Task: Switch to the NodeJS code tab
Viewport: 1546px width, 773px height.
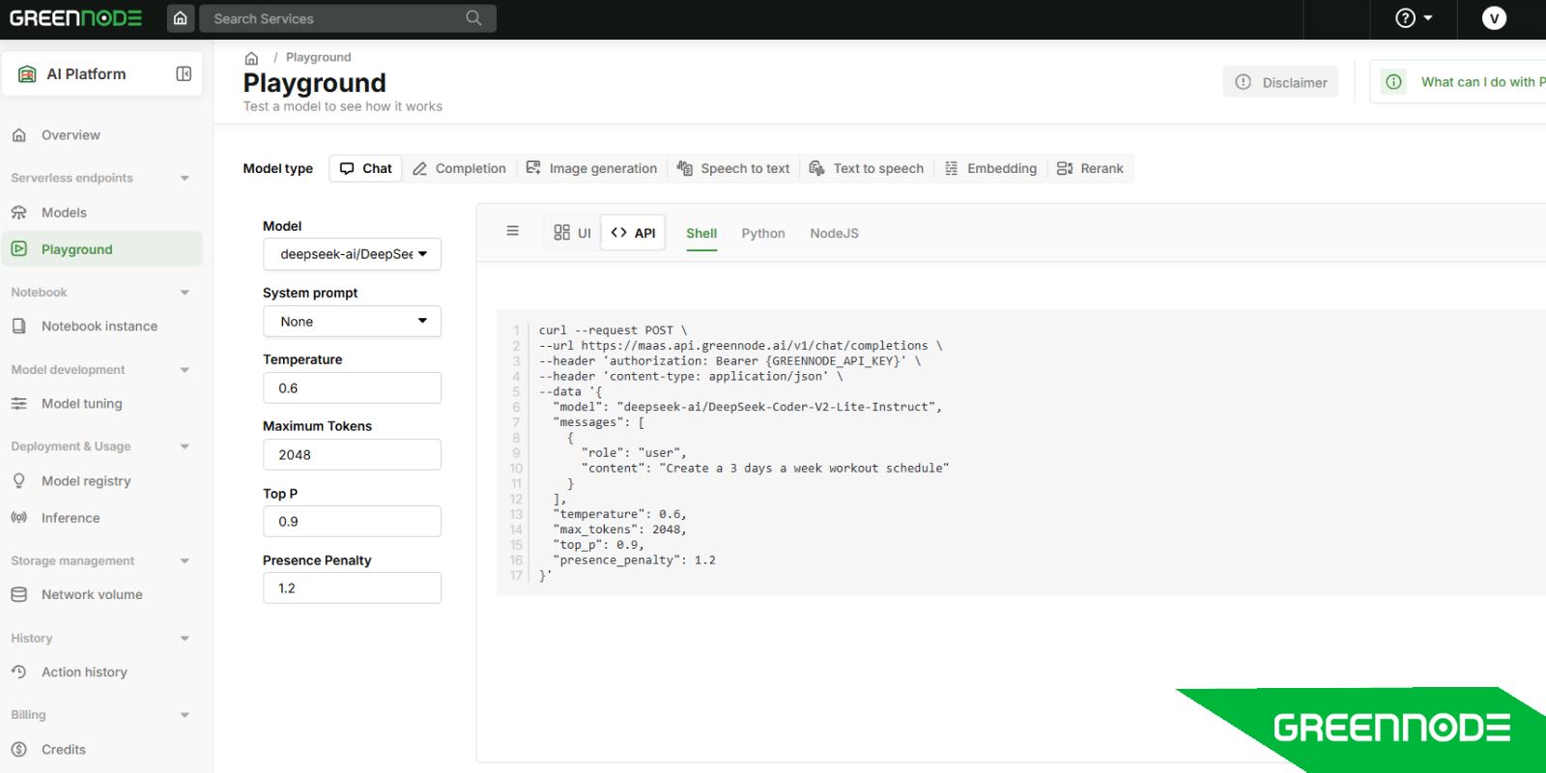Action: (834, 233)
